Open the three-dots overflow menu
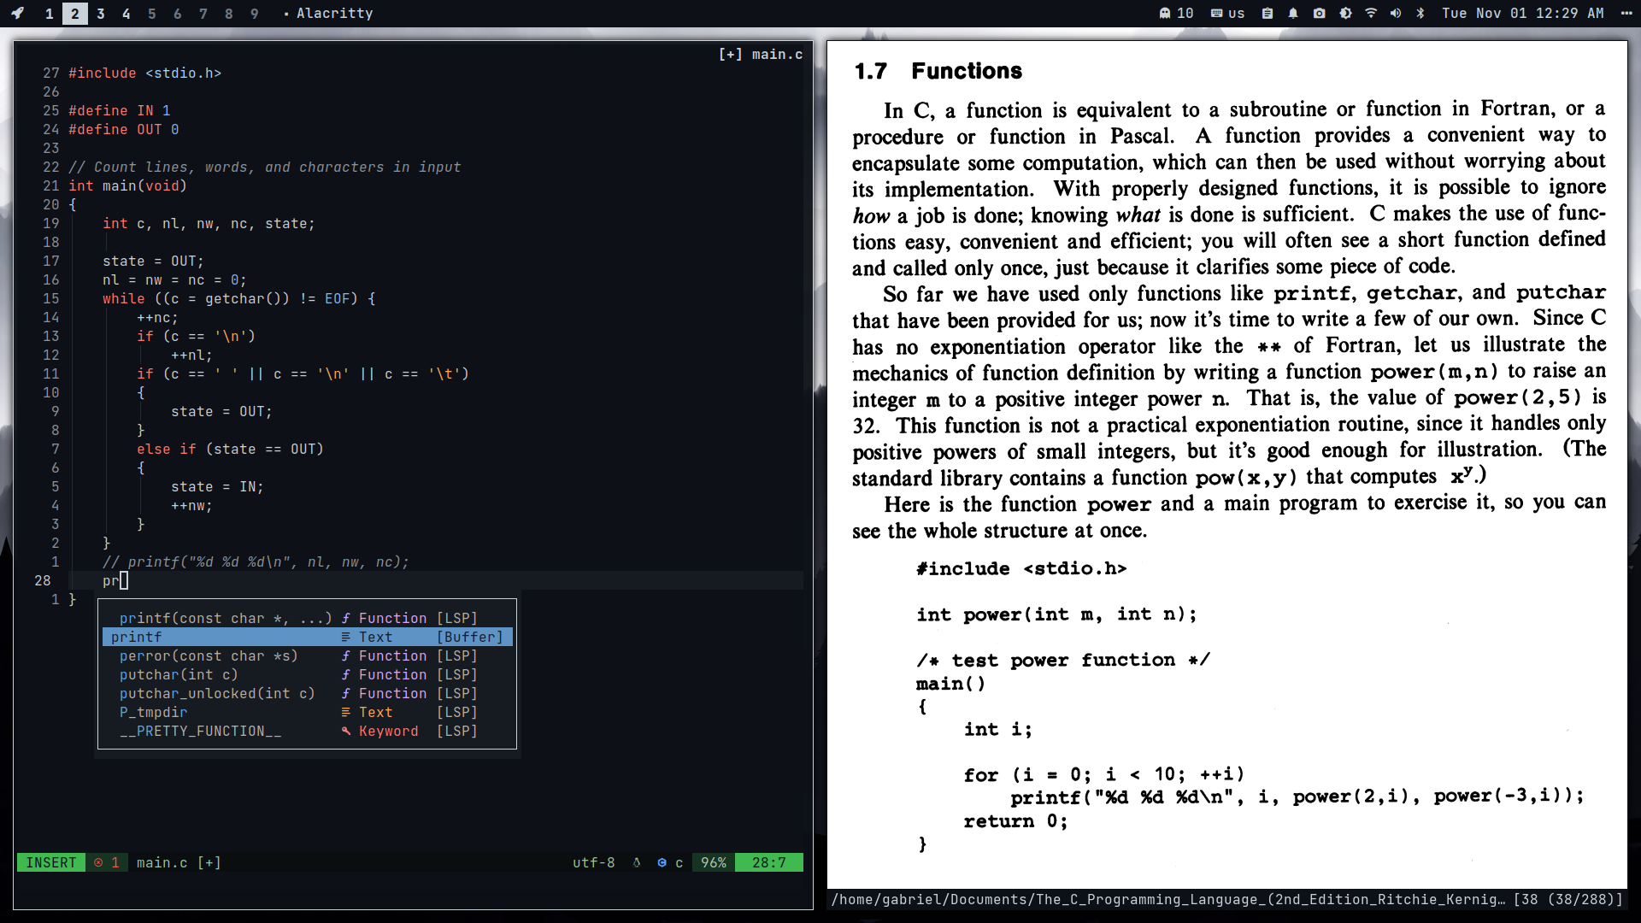The width and height of the screenshot is (1641, 923). pyautogui.click(x=1625, y=13)
